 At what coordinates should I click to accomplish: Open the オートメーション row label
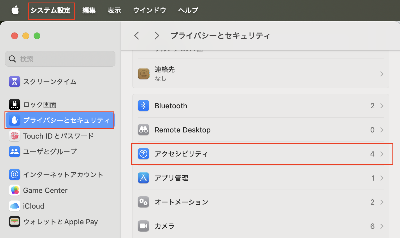pos(181,202)
